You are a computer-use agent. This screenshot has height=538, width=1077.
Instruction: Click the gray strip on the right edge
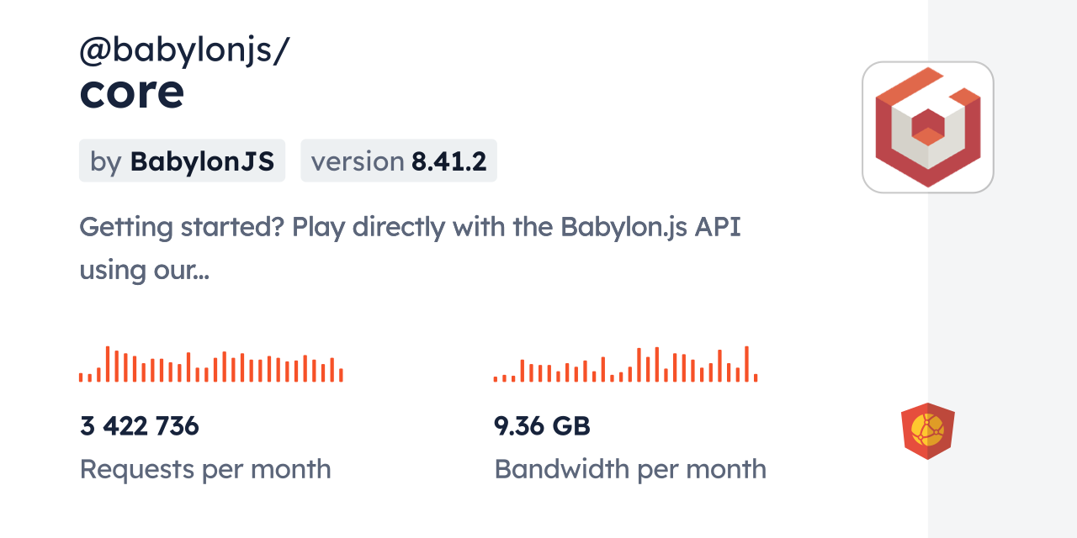coord(1002,269)
